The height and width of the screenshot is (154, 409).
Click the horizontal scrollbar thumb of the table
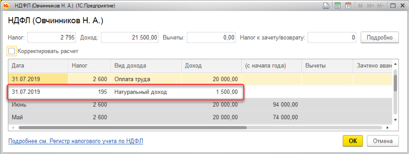tap(133, 128)
